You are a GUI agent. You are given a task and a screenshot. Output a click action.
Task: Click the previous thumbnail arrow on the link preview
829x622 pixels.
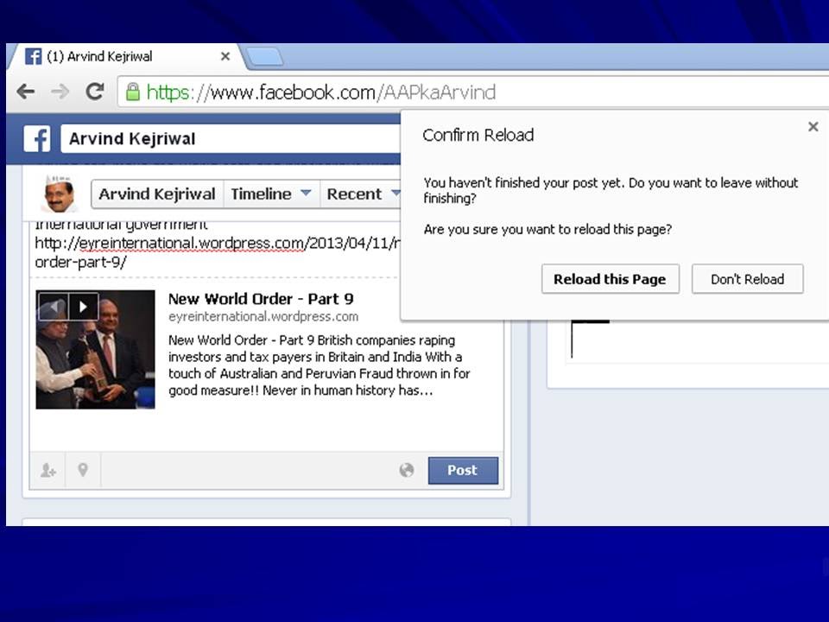[53, 306]
